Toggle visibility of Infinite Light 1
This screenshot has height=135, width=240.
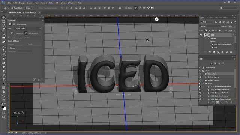coord(200,77)
